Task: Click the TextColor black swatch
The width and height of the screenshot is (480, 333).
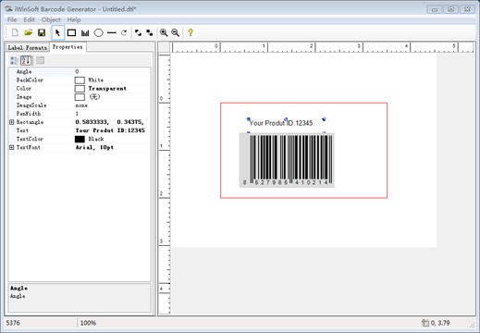Action: pyautogui.click(x=80, y=139)
